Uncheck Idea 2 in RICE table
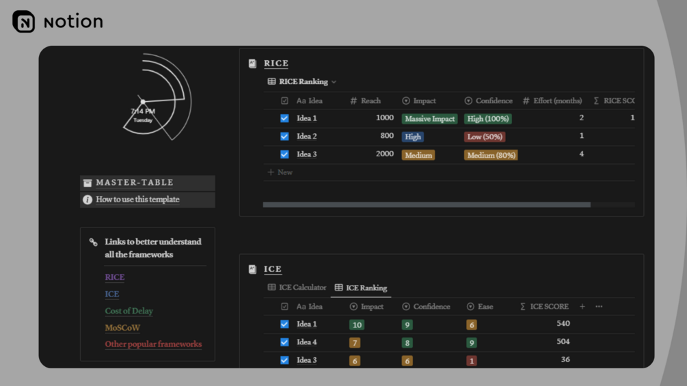687x386 pixels. (285, 136)
